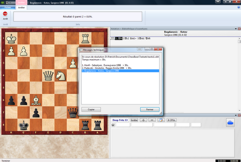The height and width of the screenshot is (162, 241).
Task: Click the red STOP Arrêt icon
Action: pos(5,14)
